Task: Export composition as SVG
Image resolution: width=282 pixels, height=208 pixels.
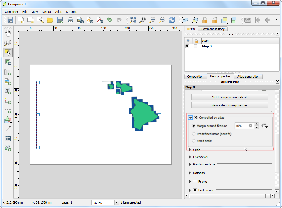Action: tap(90, 20)
